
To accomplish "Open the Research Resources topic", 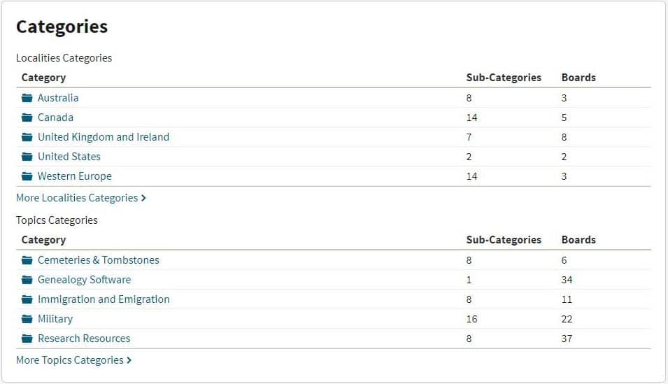I will coord(84,339).
